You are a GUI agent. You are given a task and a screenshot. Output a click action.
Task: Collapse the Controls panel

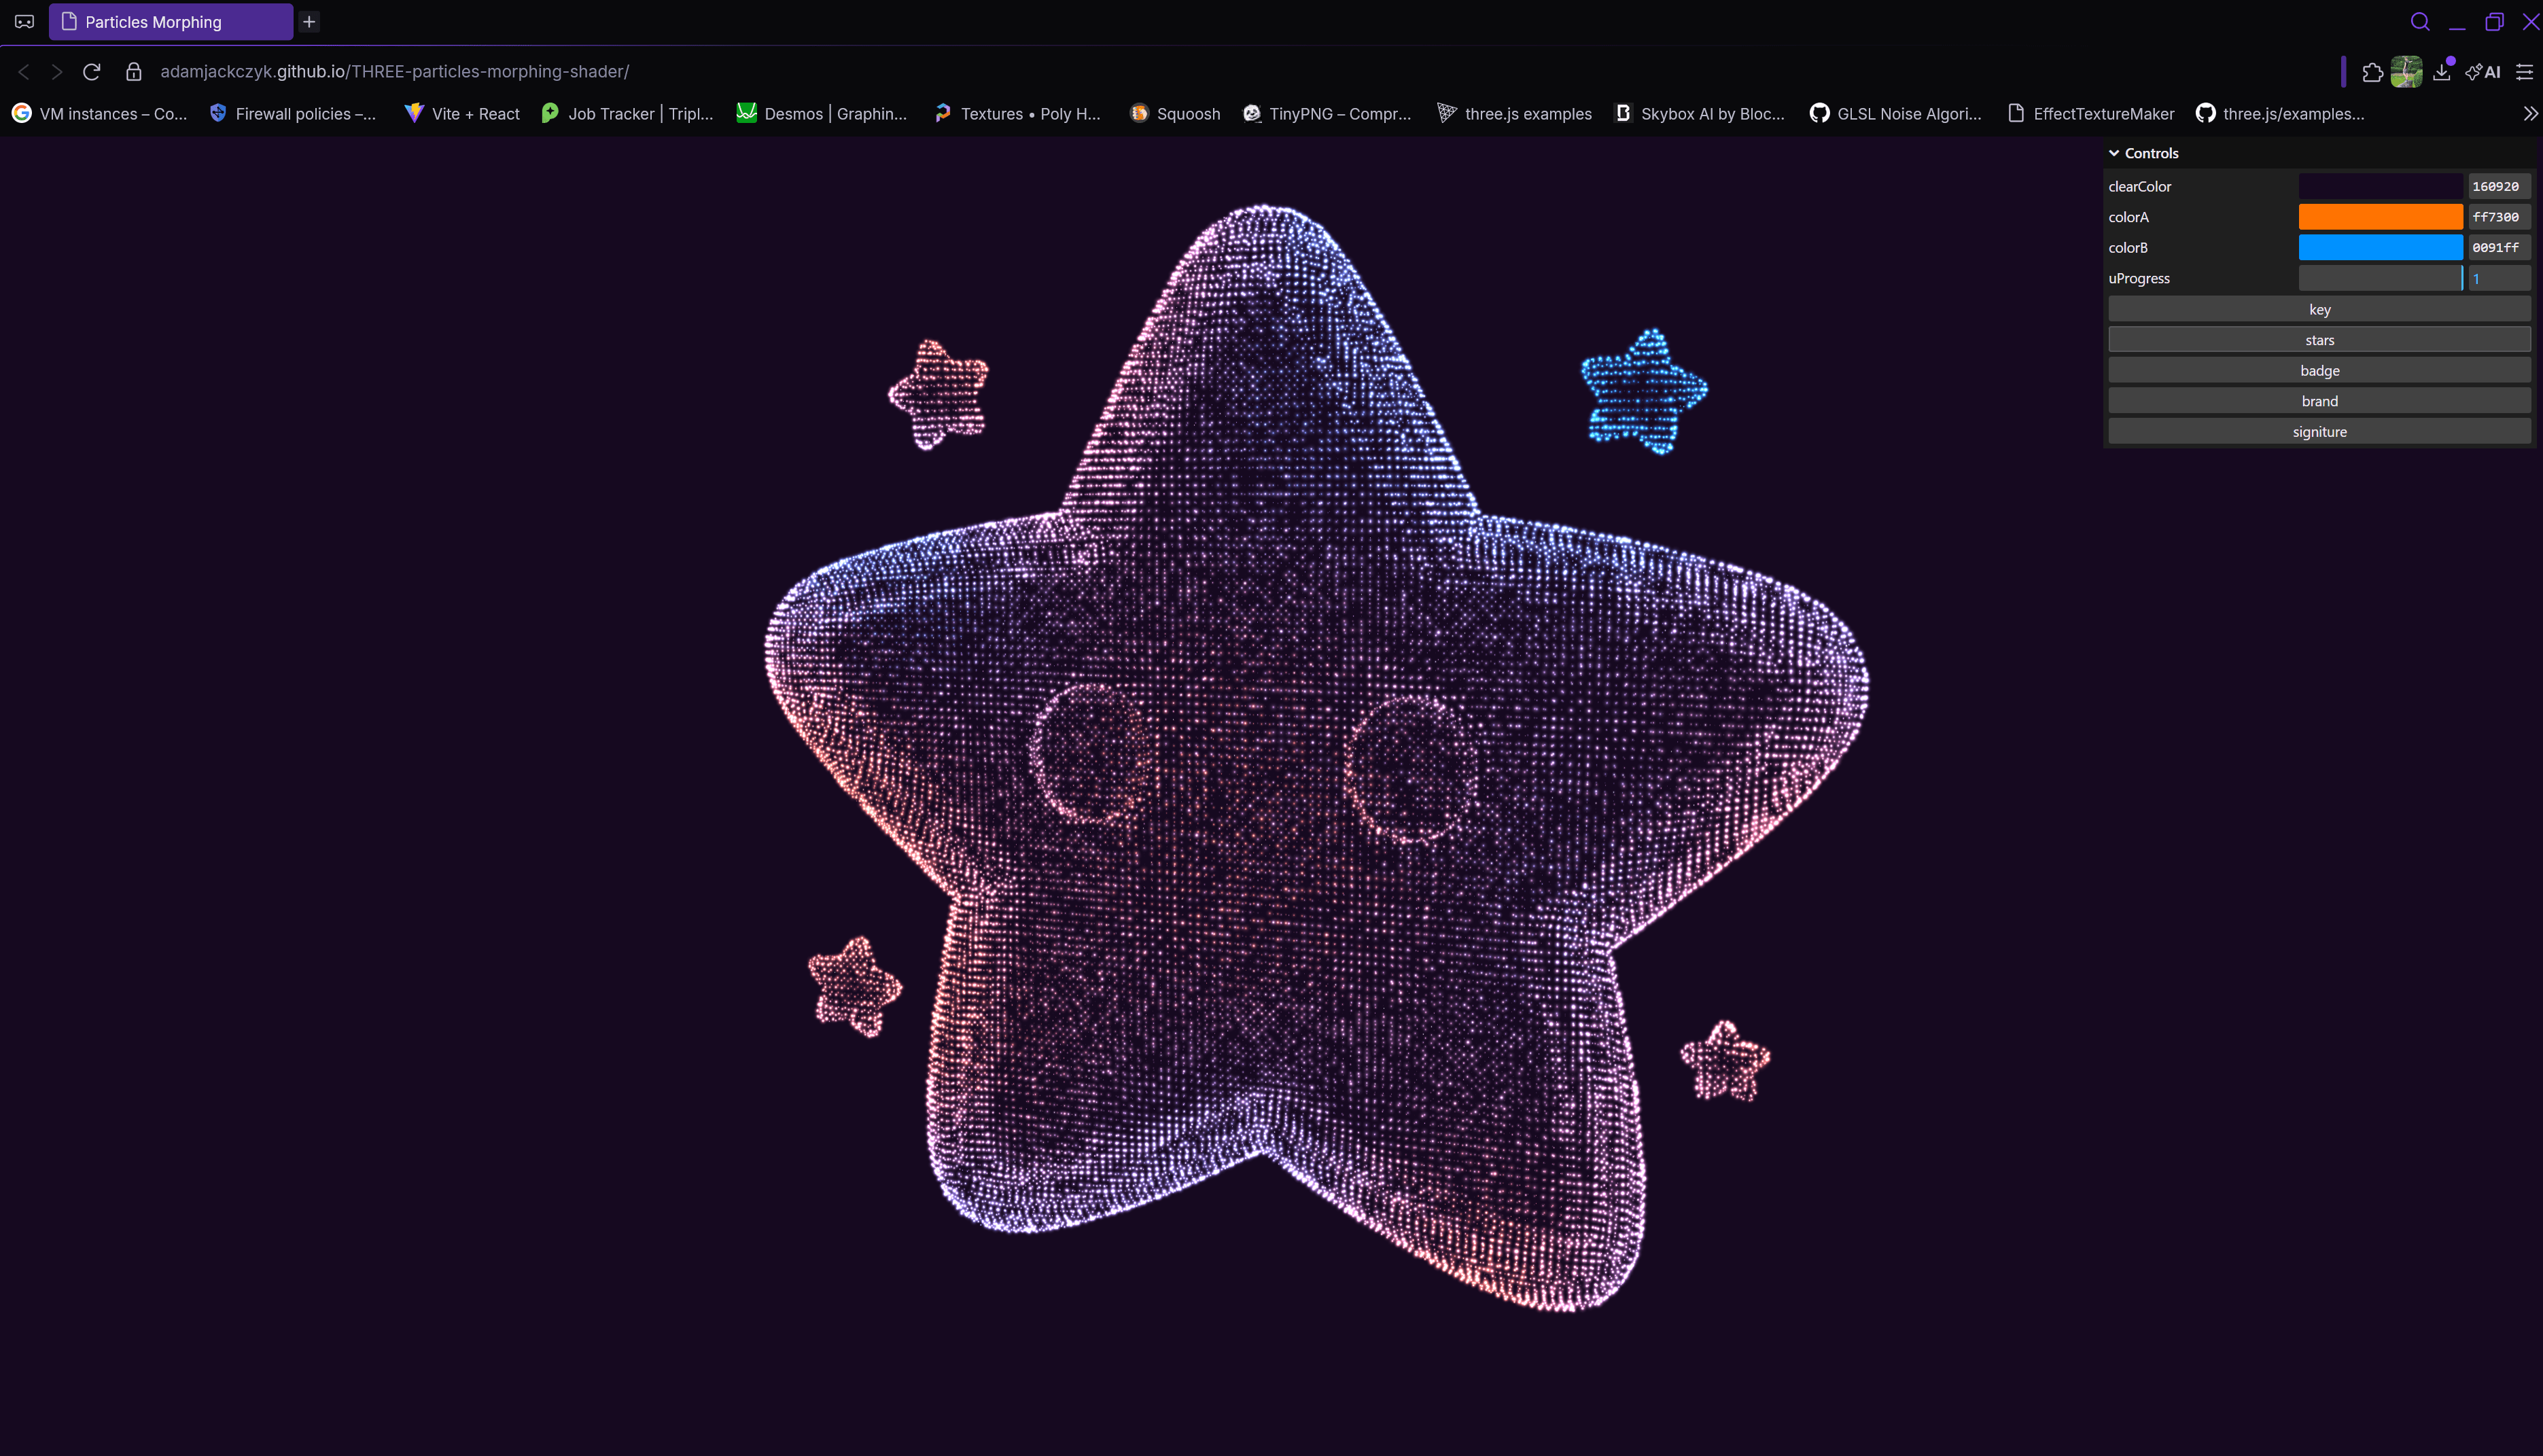click(x=2320, y=153)
